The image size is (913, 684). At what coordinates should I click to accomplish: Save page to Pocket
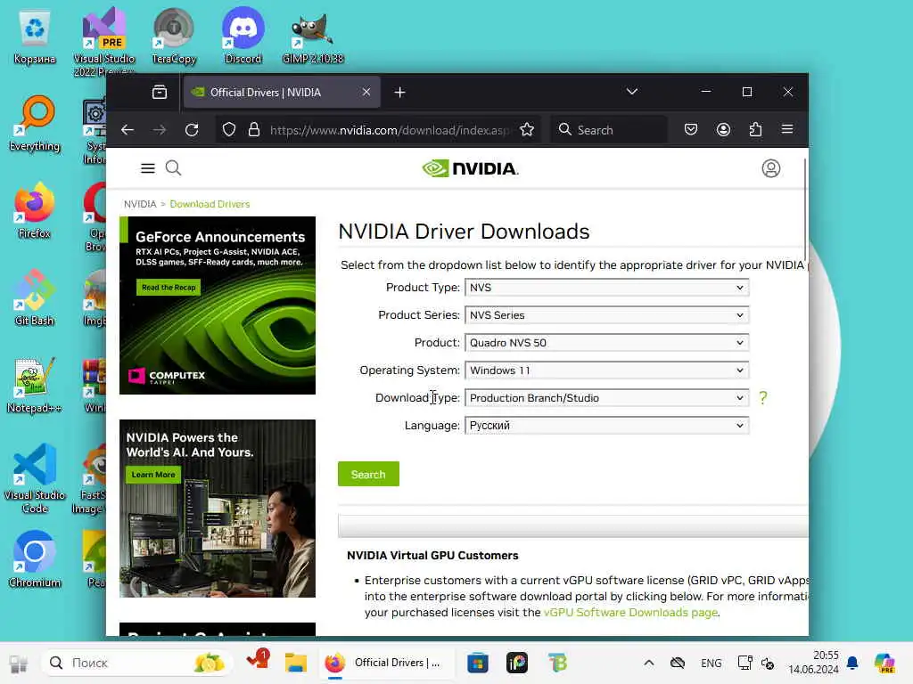[x=691, y=129]
